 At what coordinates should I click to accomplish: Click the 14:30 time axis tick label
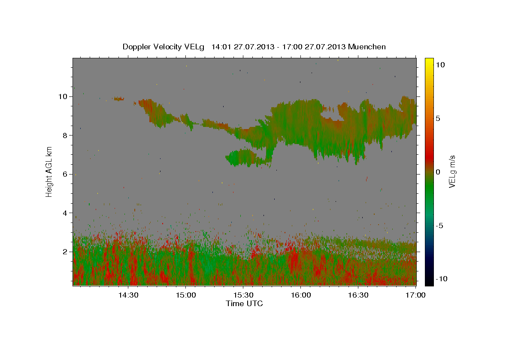128,295
